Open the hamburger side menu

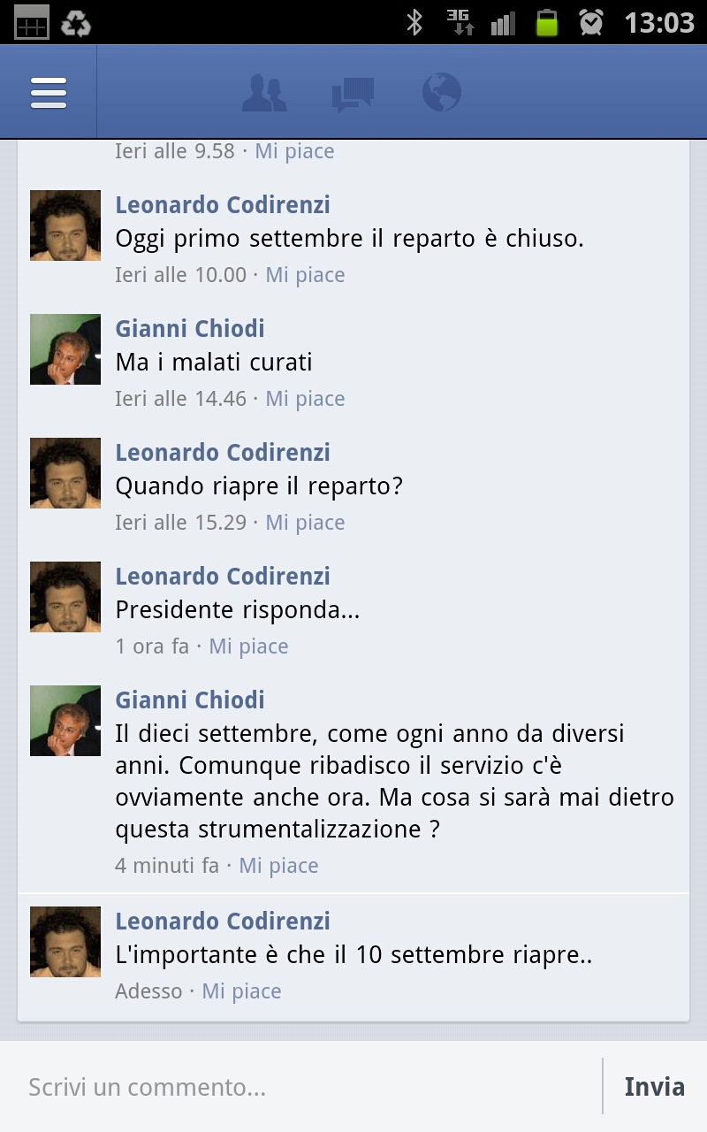pos(49,92)
